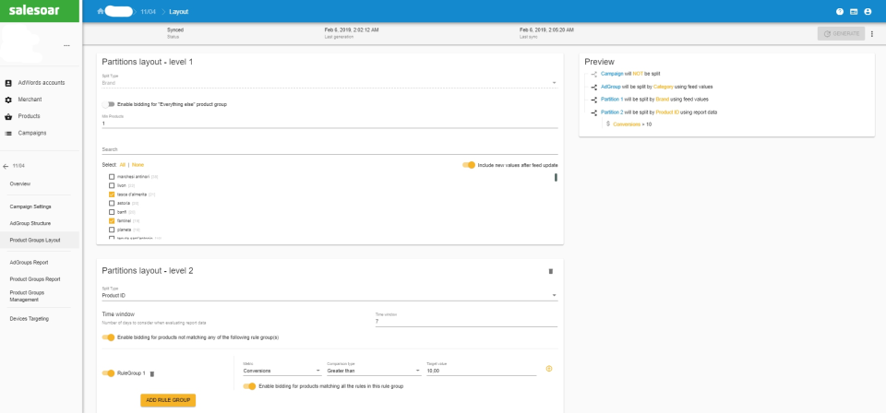886x413 pixels.
Task: Open the level 1 Split Type Brand dropdown
Action: pyautogui.click(x=329, y=83)
